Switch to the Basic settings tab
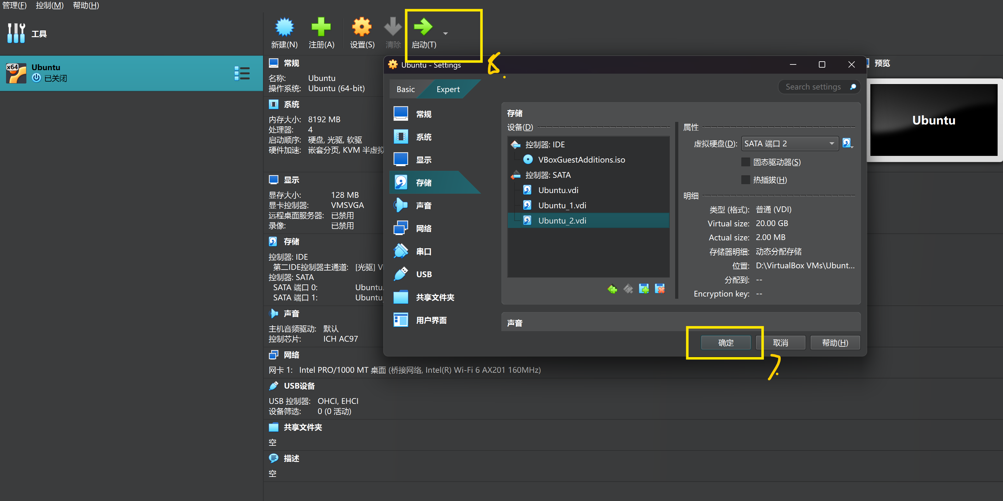The height and width of the screenshot is (501, 1003). tap(405, 90)
